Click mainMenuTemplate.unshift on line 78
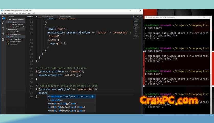Screen dimensions: 214x123 coord(56,75)
